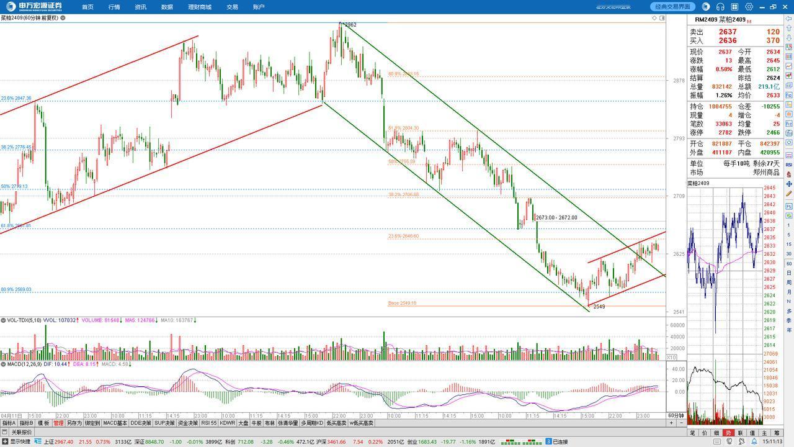Open the 账户 menu
Viewport: 794px width, 447px height.
(x=259, y=7)
